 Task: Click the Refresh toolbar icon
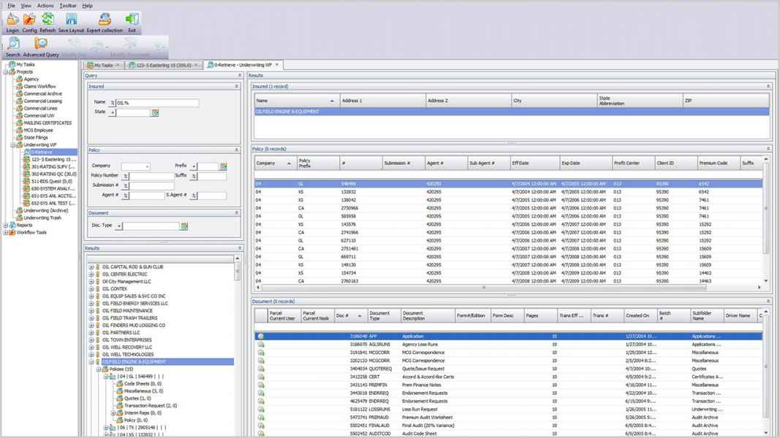48,20
